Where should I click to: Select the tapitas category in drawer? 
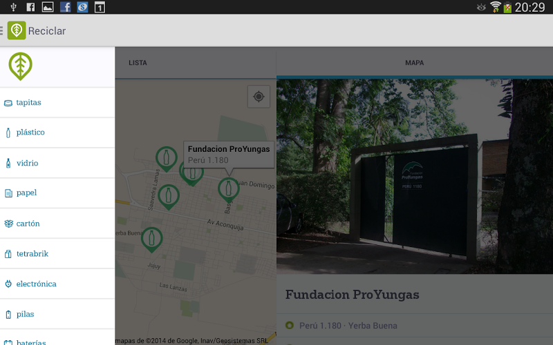pyautogui.click(x=57, y=102)
